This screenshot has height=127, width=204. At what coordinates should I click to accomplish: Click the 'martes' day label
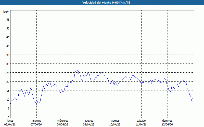pos(36,121)
